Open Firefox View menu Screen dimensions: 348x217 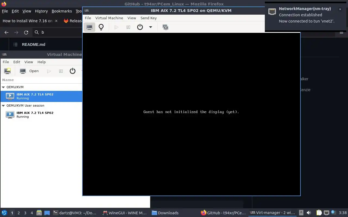27,11
